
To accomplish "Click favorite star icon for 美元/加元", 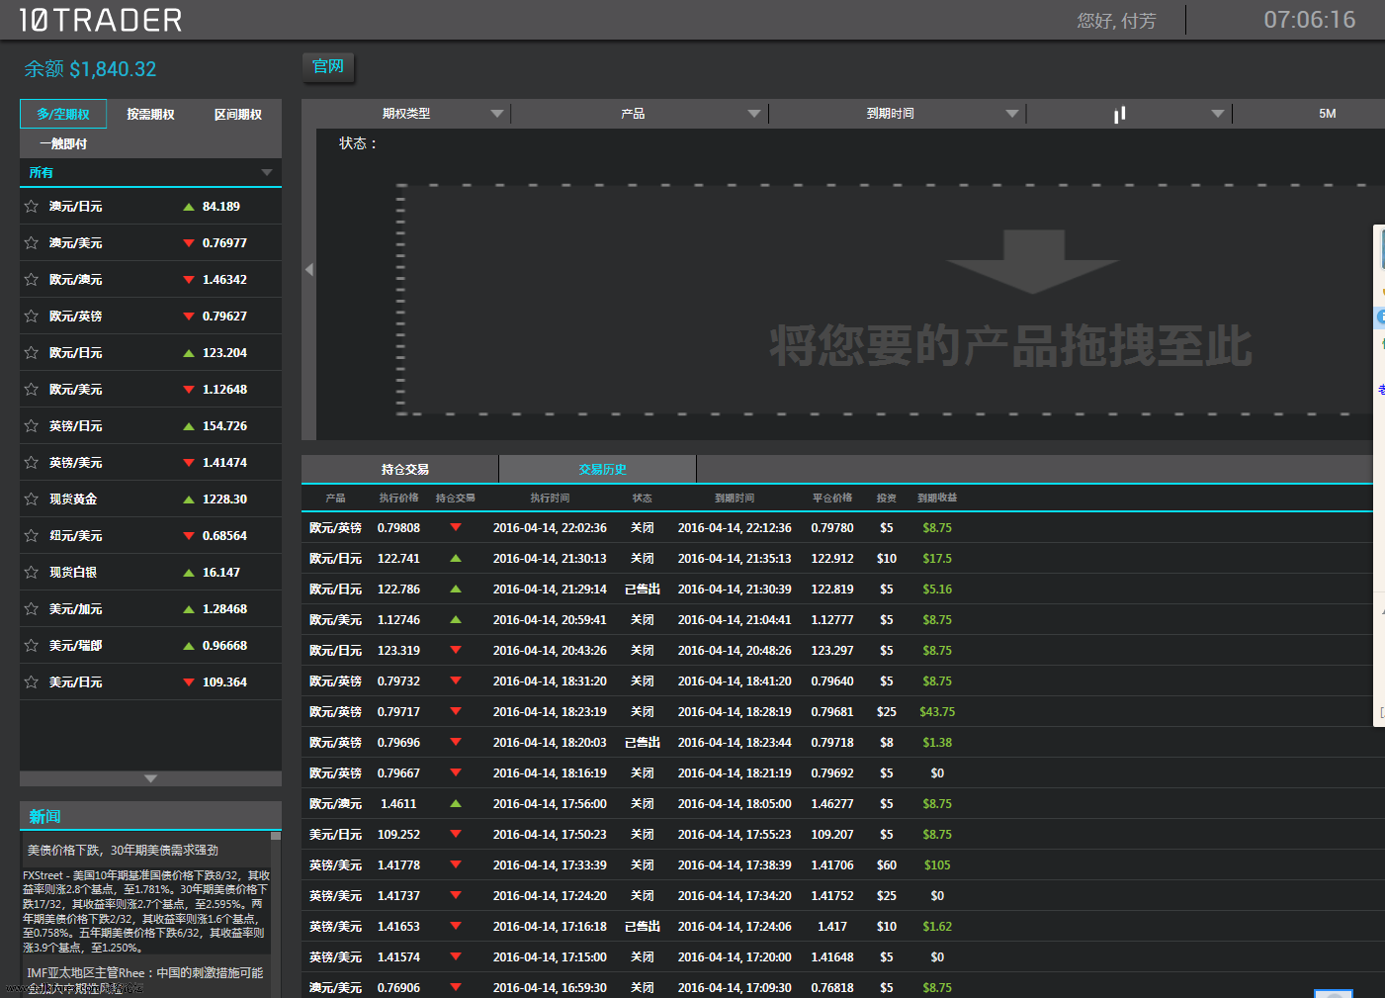I will tap(32, 609).
